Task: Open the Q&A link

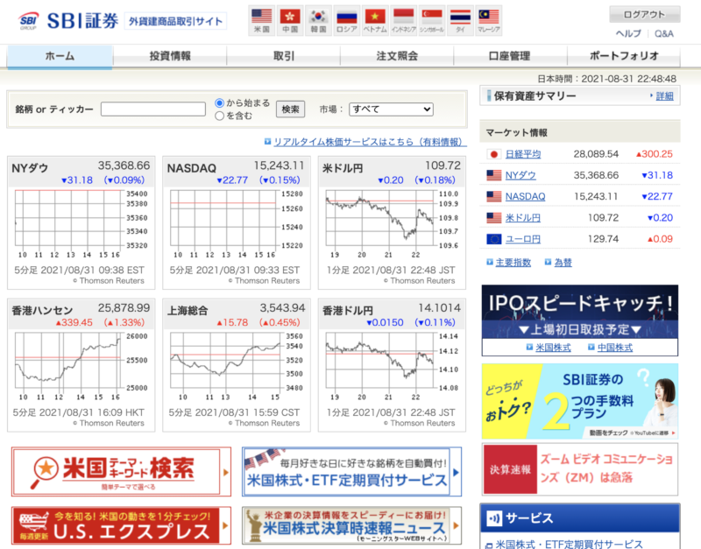Action: pyautogui.click(x=664, y=34)
